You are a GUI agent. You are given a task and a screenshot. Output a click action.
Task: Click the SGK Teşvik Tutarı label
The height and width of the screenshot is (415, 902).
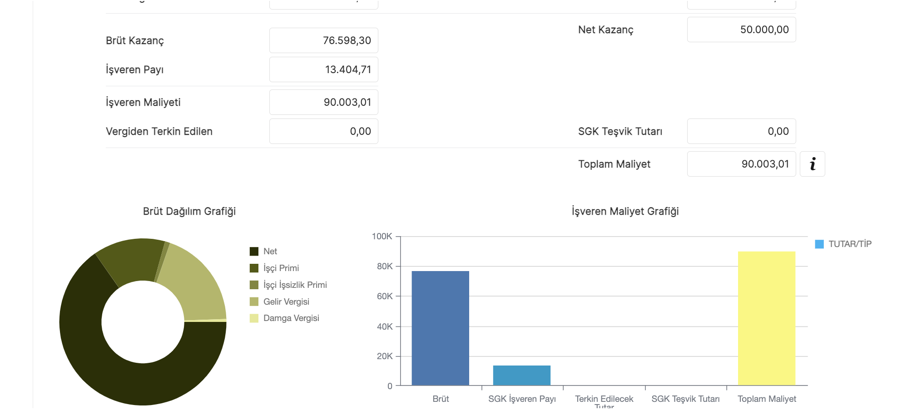click(620, 131)
